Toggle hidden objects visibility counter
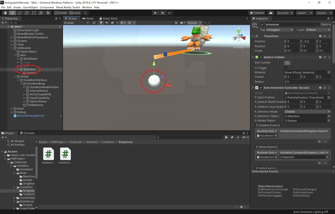This screenshot has width=335, height=214. 123,23
